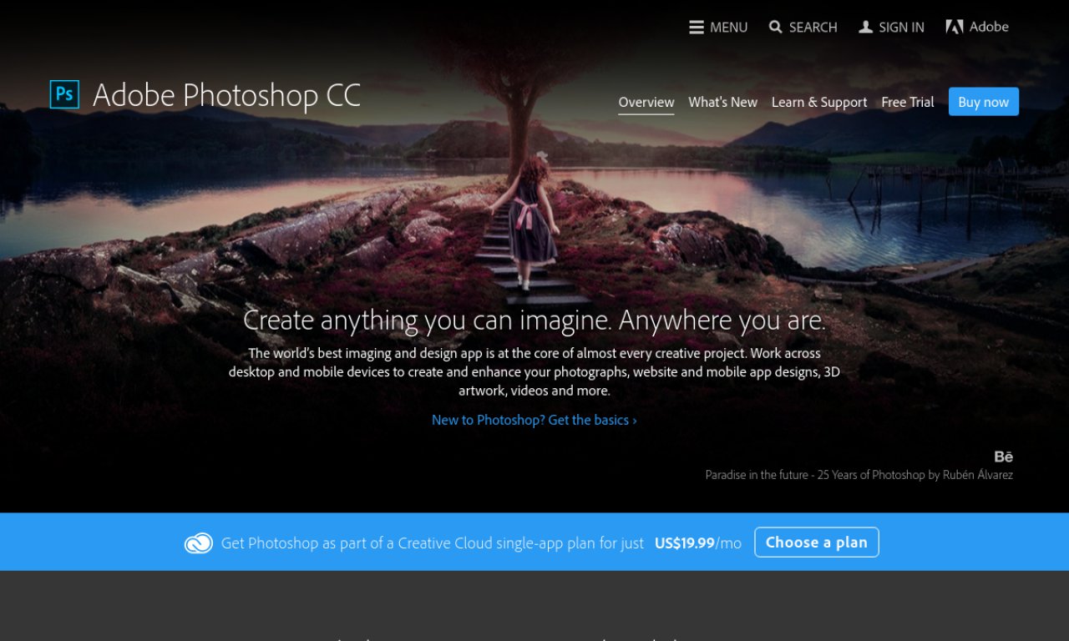Open the Free Trial tab
Image resolution: width=1069 pixels, height=641 pixels.
(x=908, y=102)
